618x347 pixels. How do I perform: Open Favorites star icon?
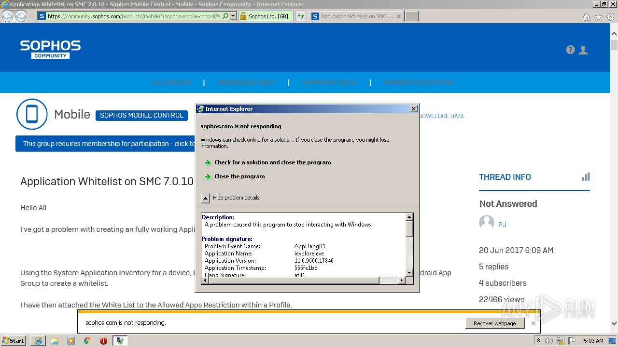598,17
